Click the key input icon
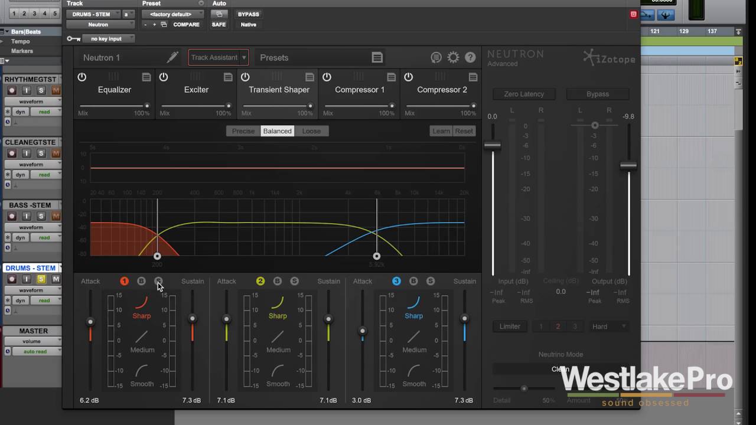 74,39
